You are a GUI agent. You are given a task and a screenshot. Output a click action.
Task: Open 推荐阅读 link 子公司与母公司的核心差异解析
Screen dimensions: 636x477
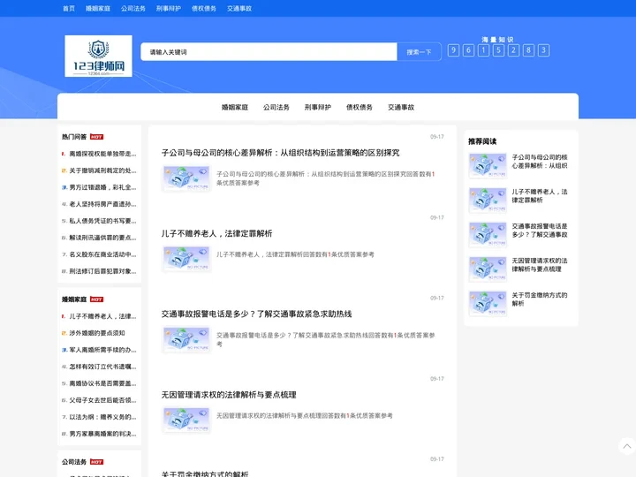[x=540, y=162]
